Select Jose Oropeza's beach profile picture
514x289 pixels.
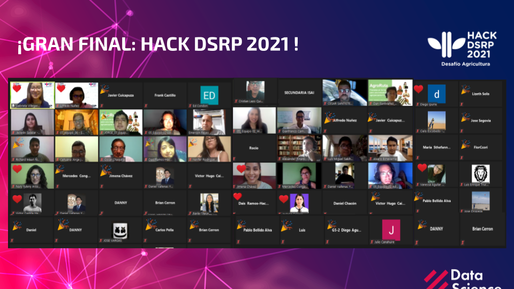[x=481, y=201]
